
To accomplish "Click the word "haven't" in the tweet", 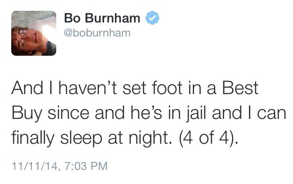I will 88,88.
